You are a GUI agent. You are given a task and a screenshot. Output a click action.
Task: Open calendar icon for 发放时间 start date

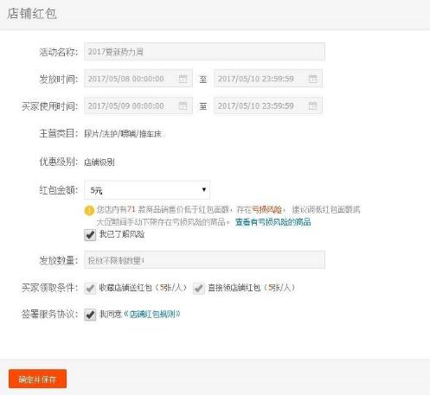(183, 79)
